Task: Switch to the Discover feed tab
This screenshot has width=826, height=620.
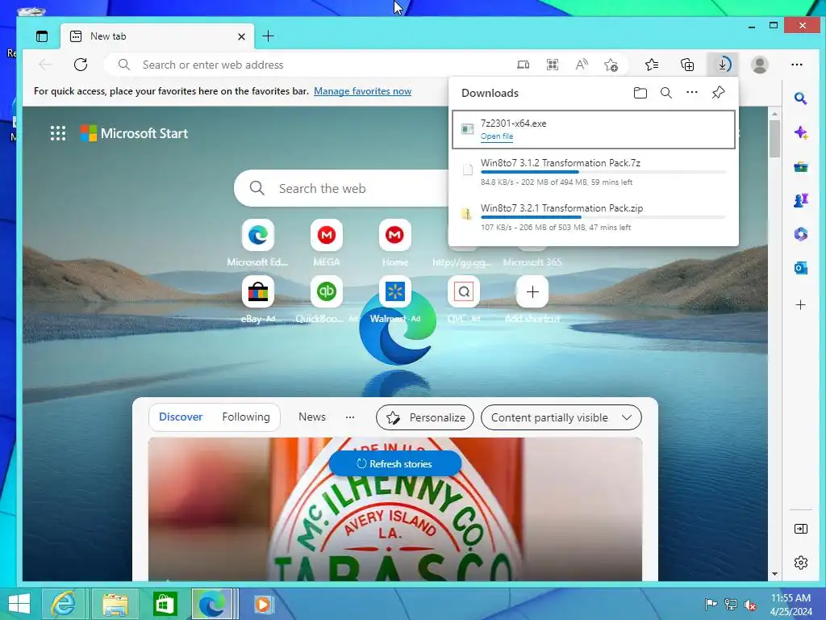Action: tap(181, 417)
